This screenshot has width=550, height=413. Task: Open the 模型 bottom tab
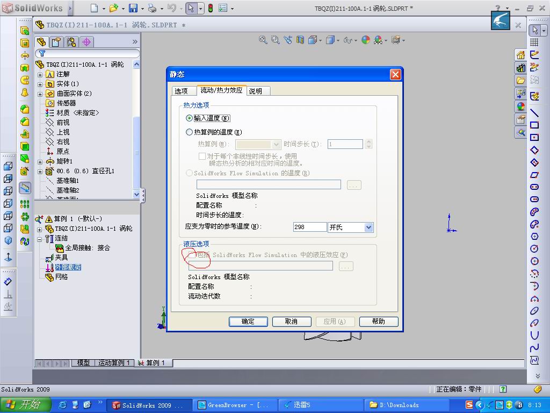pos(83,363)
